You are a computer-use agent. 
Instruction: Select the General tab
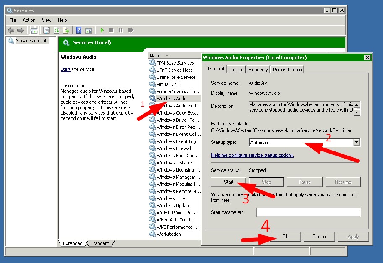click(216, 69)
